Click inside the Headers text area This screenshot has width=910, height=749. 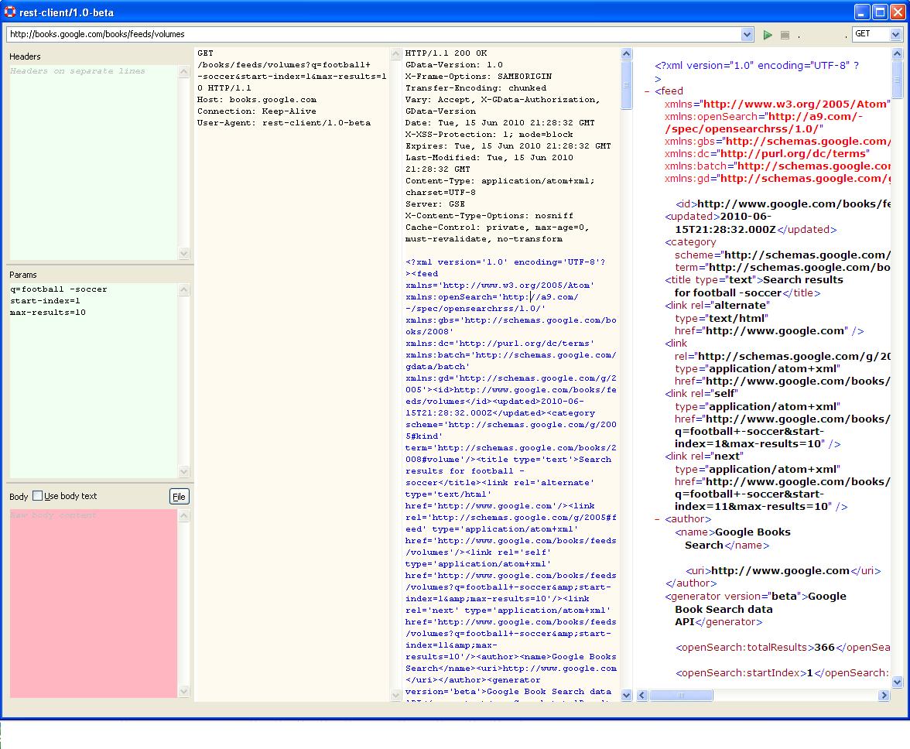pyautogui.click(x=94, y=162)
